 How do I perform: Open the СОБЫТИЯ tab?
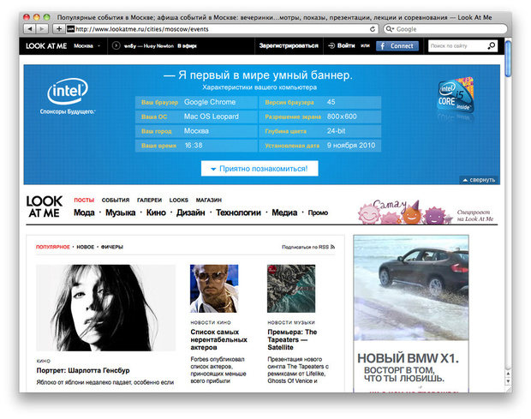pos(116,201)
